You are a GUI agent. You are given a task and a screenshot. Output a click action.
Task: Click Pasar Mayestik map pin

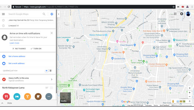pos(135,45)
